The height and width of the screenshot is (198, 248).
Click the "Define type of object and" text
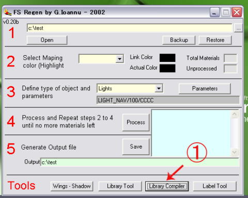[56, 88]
